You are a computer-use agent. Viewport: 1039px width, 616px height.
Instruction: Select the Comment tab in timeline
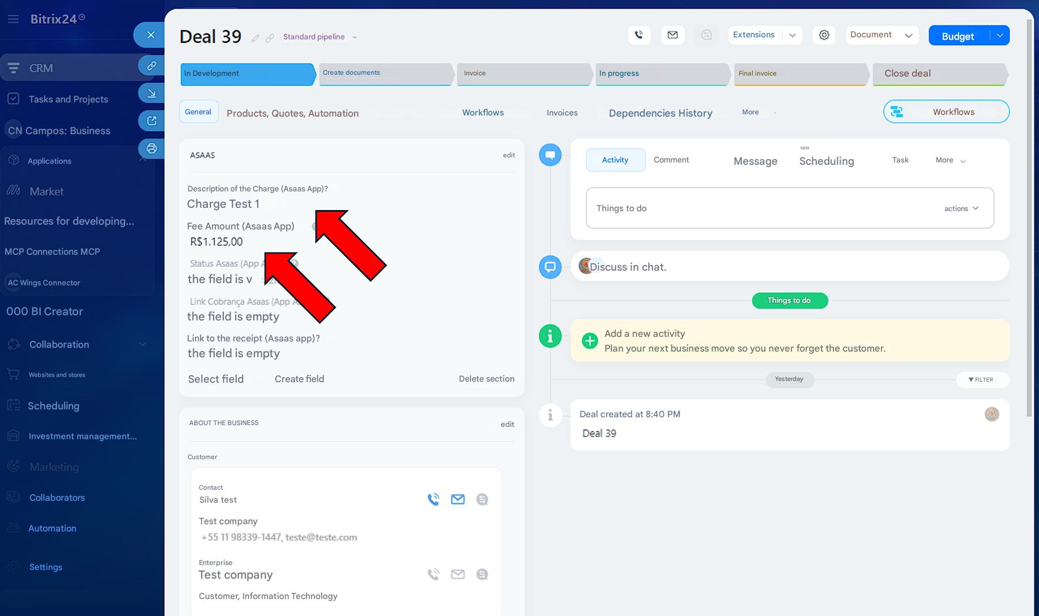pyautogui.click(x=671, y=160)
